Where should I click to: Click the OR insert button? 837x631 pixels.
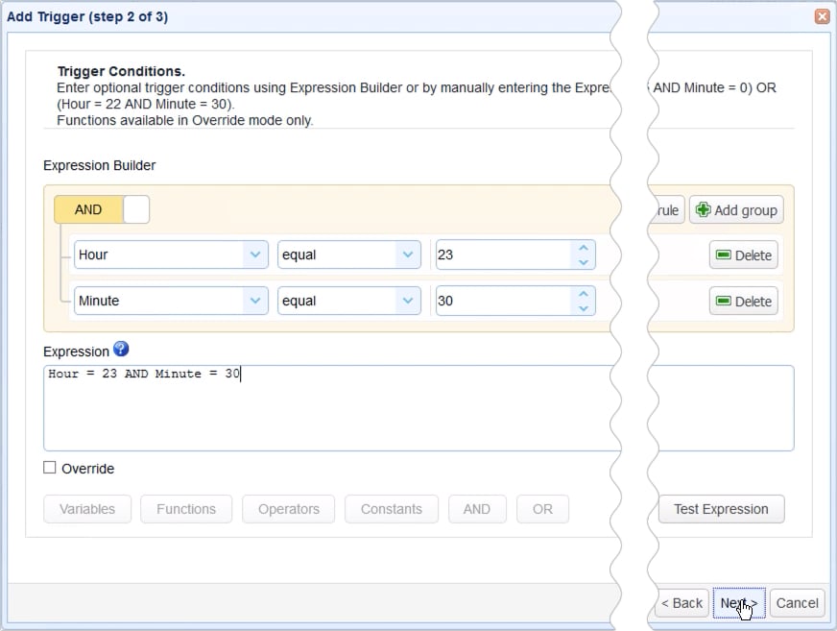pyautogui.click(x=542, y=509)
